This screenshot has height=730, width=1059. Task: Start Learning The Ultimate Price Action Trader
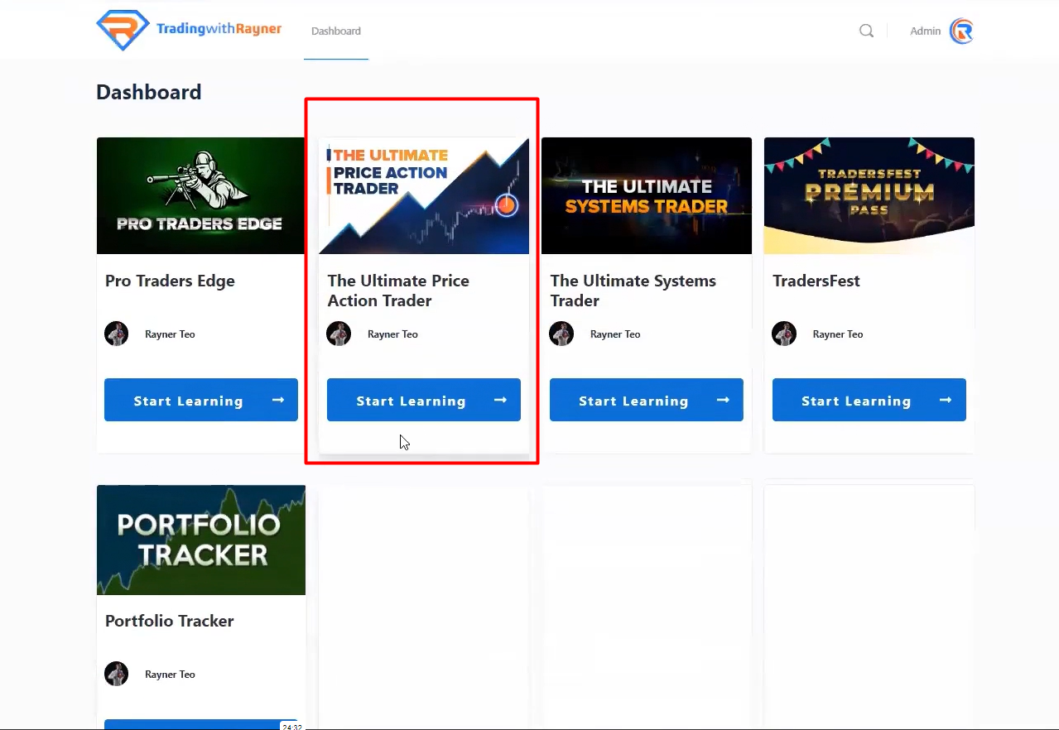point(424,400)
